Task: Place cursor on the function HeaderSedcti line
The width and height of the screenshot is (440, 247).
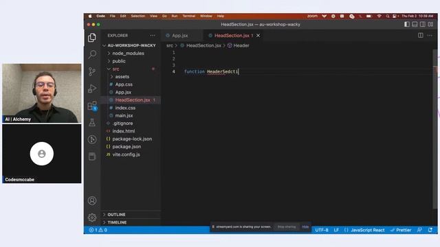Action: pyautogui.click(x=211, y=71)
